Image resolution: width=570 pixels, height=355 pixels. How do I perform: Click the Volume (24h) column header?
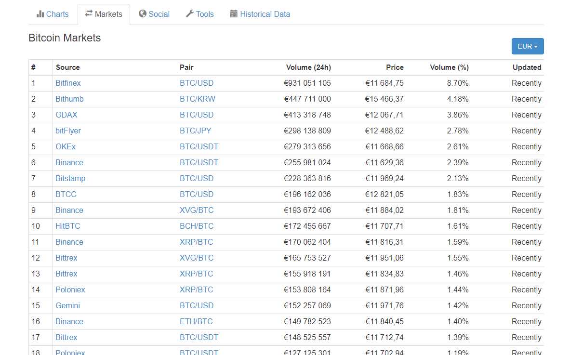coord(308,67)
